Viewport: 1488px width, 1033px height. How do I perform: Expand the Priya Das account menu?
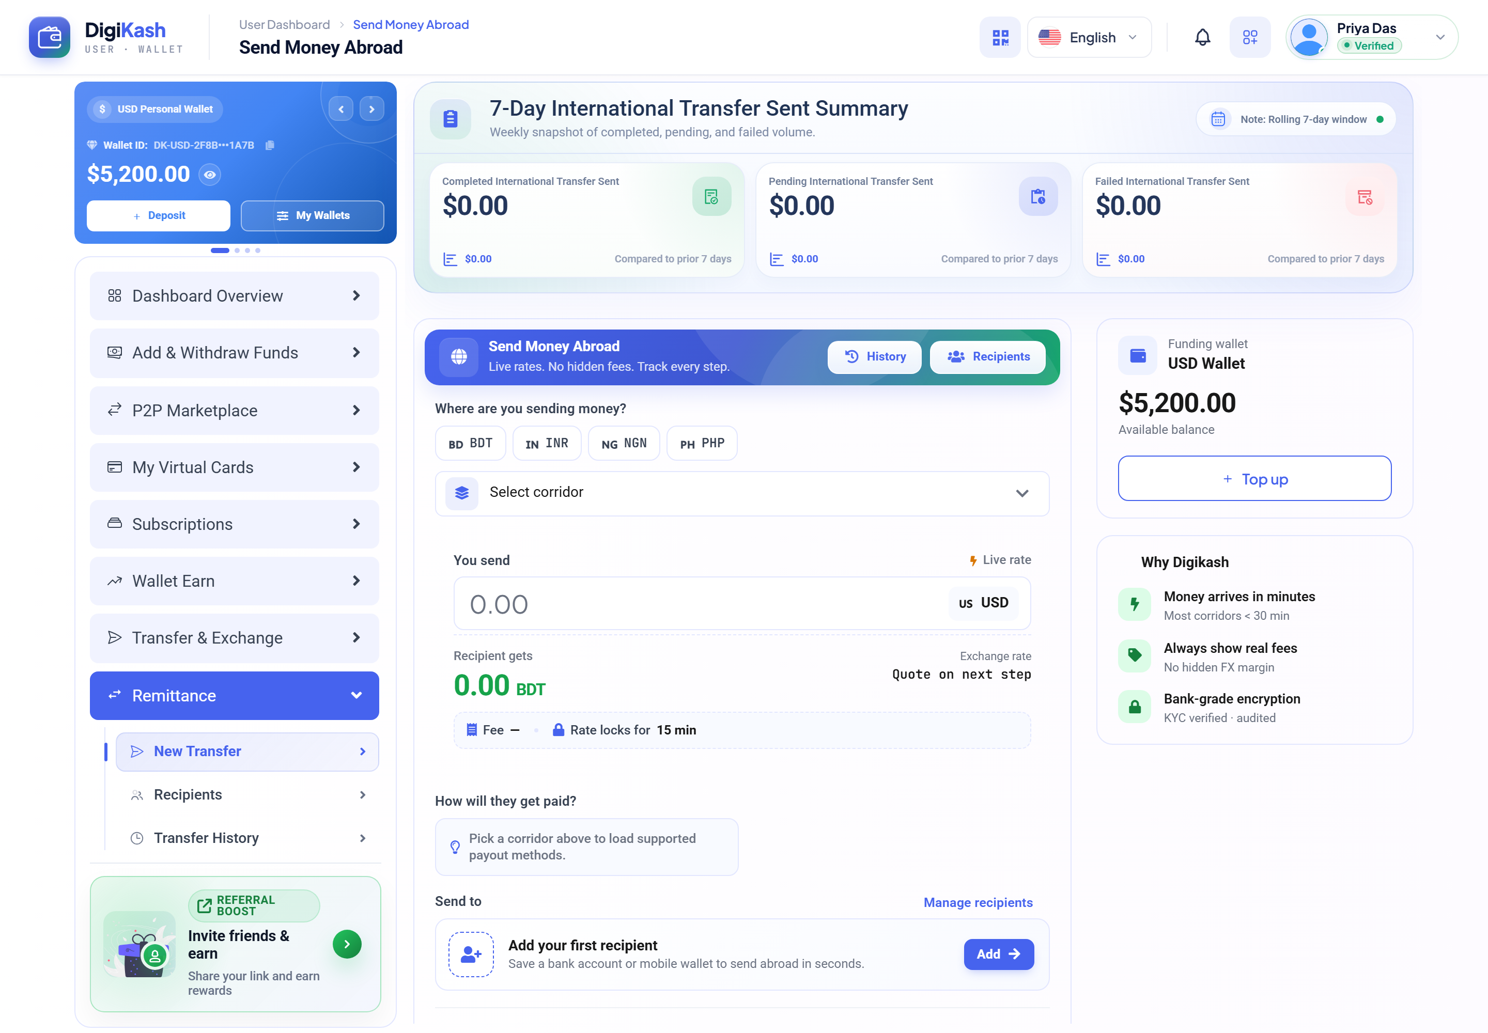[1439, 38]
